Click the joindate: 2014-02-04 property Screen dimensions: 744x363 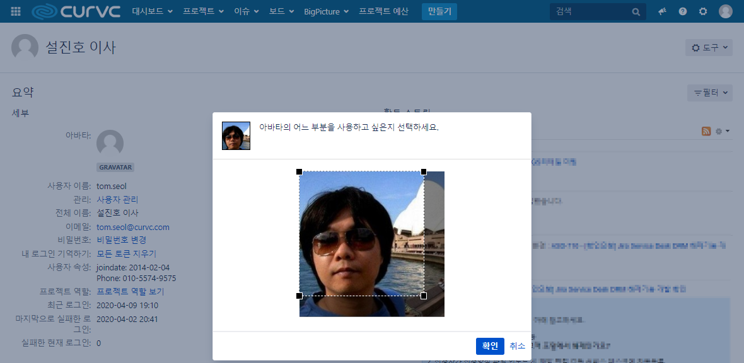(133, 268)
